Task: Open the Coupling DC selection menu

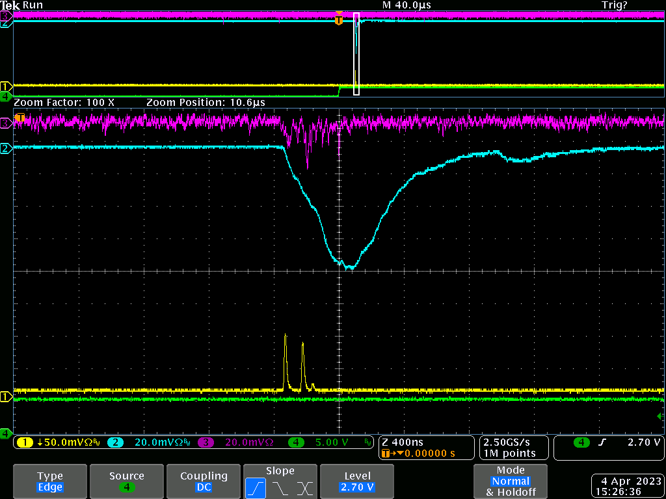Action: tap(204, 481)
